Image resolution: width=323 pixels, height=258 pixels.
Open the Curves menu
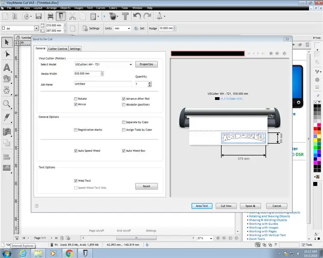pyautogui.click(x=101, y=8)
